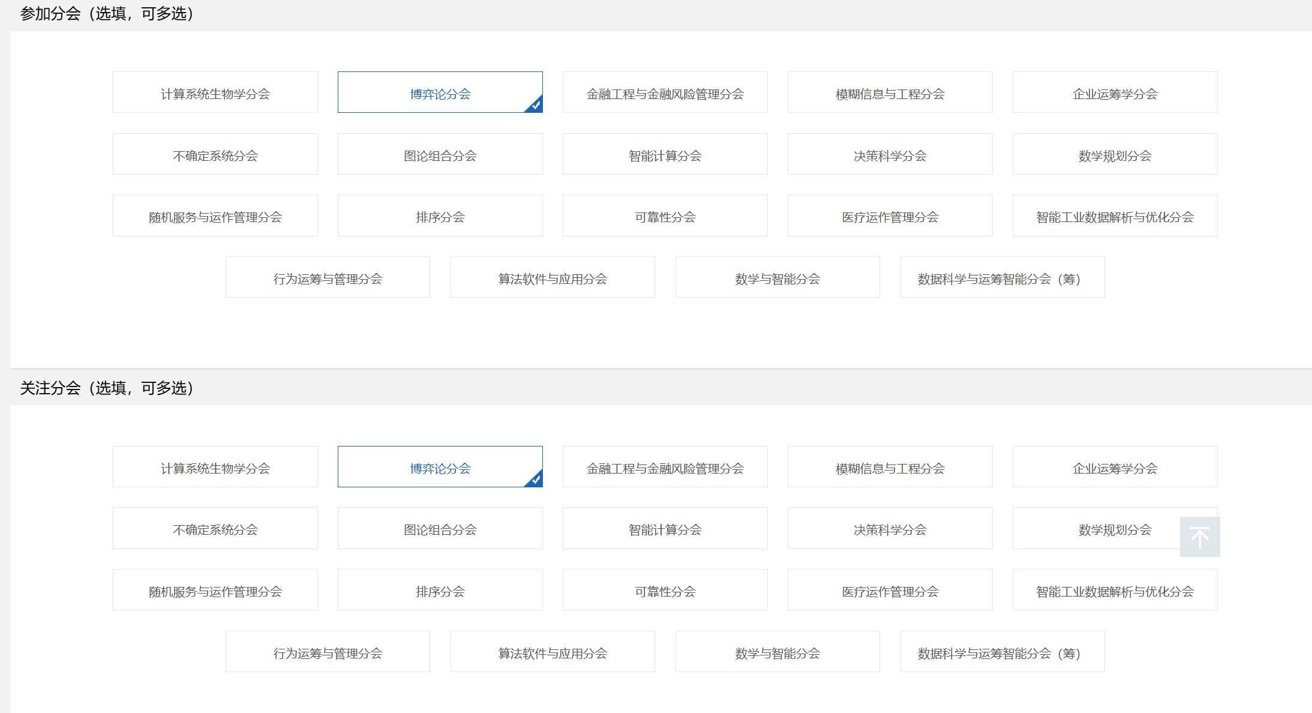Screen dimensions: 1312x713
Task: Select 数据科学与运筹智能分会（筹）under 关注分会
Action: pos(1002,651)
